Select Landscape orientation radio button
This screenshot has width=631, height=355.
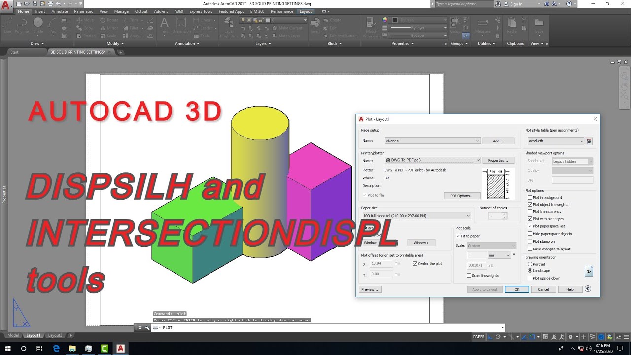(530, 271)
